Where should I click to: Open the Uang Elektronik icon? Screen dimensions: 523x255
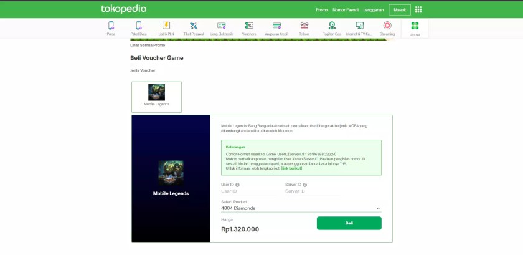pyautogui.click(x=222, y=26)
